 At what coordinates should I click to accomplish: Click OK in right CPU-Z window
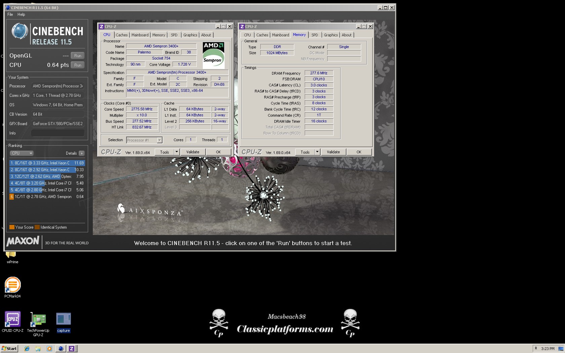click(359, 152)
